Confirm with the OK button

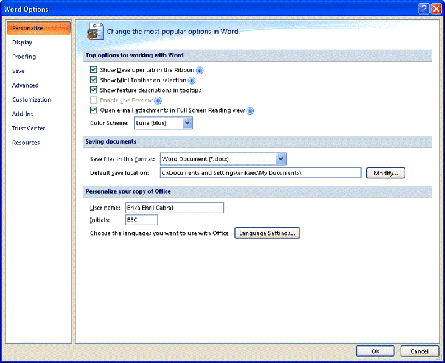point(375,351)
